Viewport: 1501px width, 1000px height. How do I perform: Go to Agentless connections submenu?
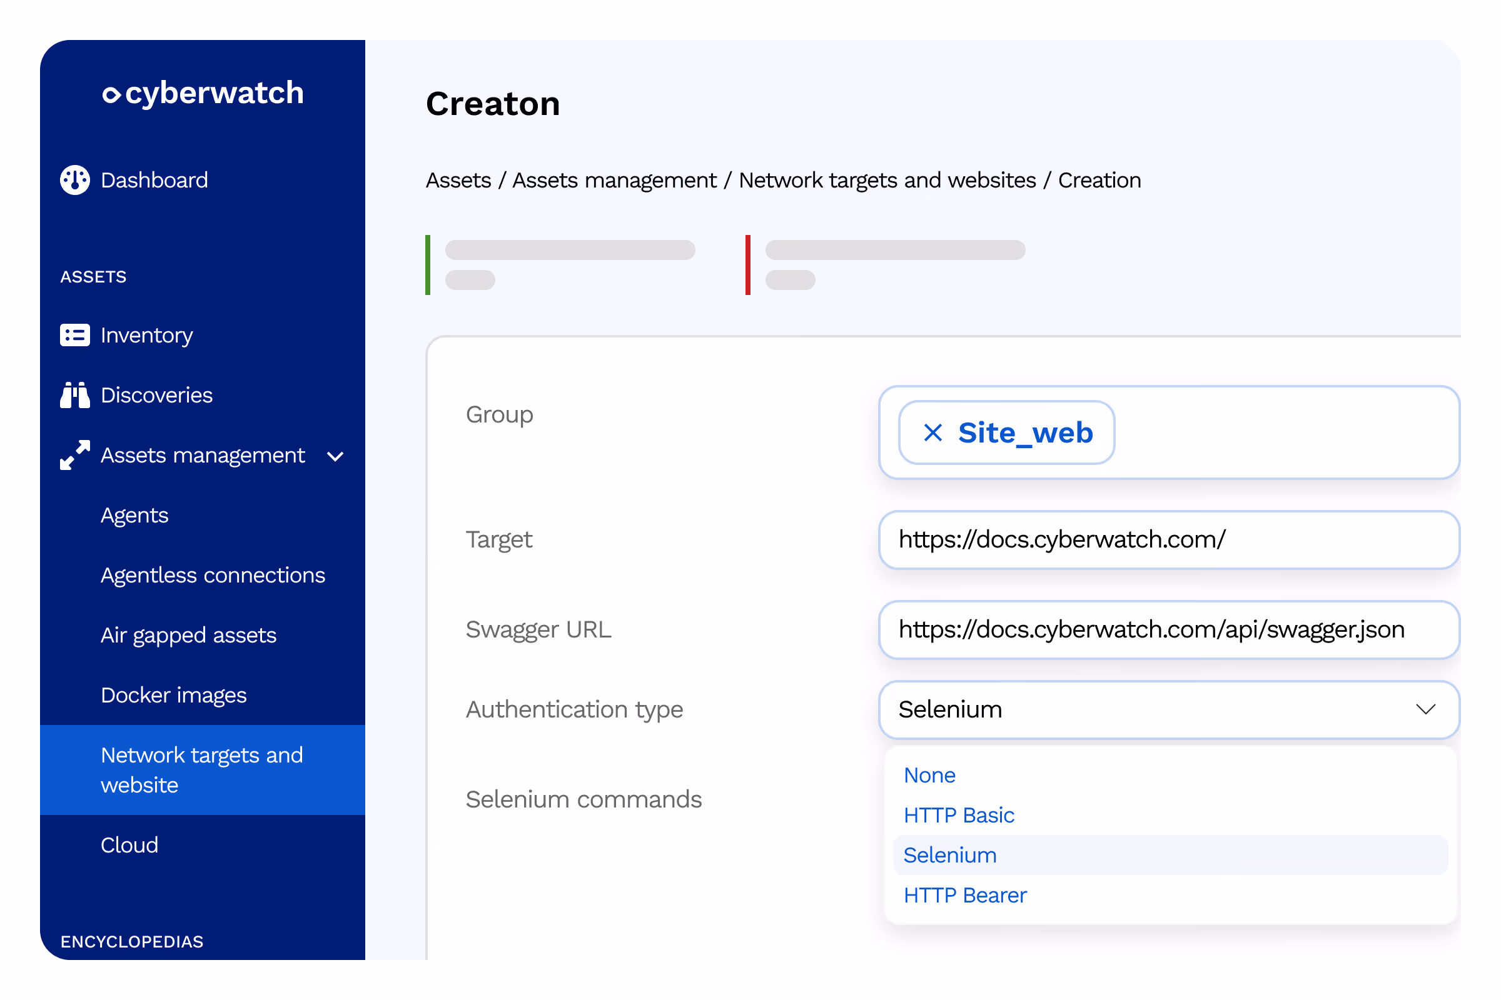coord(213,574)
